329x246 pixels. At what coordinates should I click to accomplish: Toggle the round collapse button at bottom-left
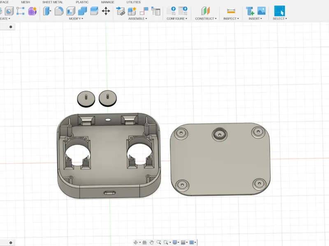click(11, 243)
